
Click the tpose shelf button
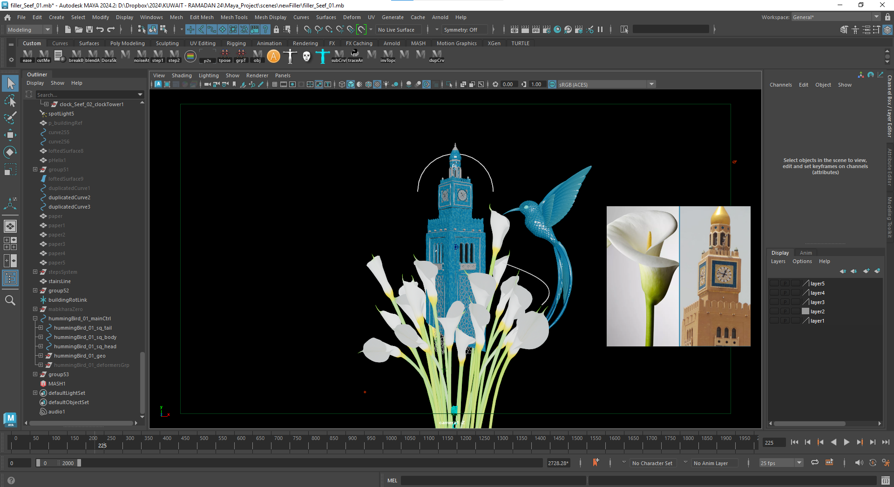(224, 56)
